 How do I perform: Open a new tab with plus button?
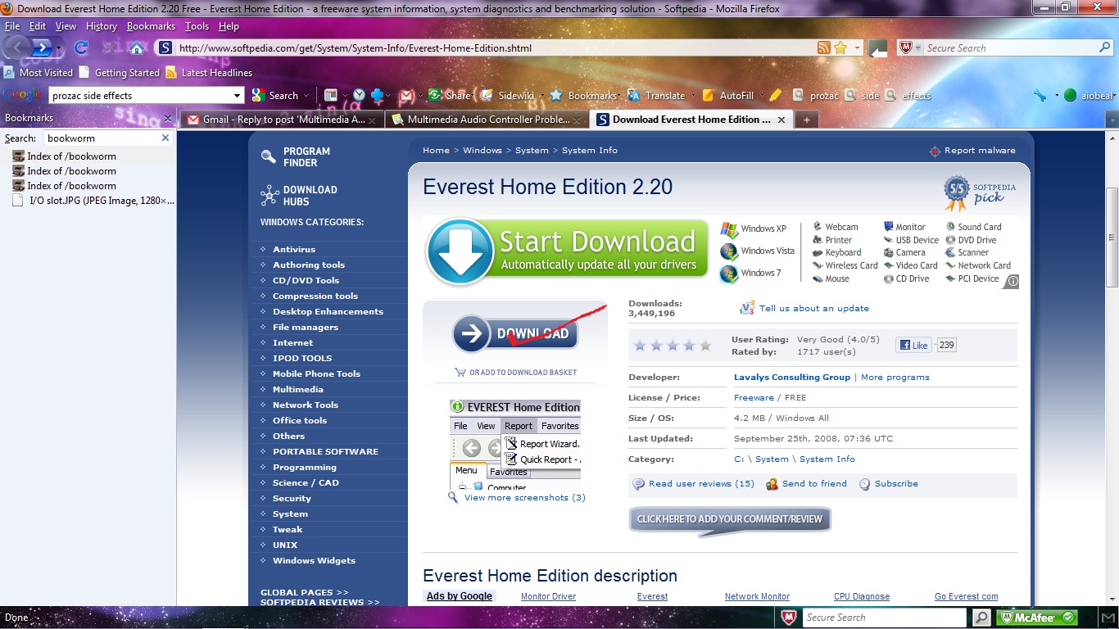tap(806, 120)
